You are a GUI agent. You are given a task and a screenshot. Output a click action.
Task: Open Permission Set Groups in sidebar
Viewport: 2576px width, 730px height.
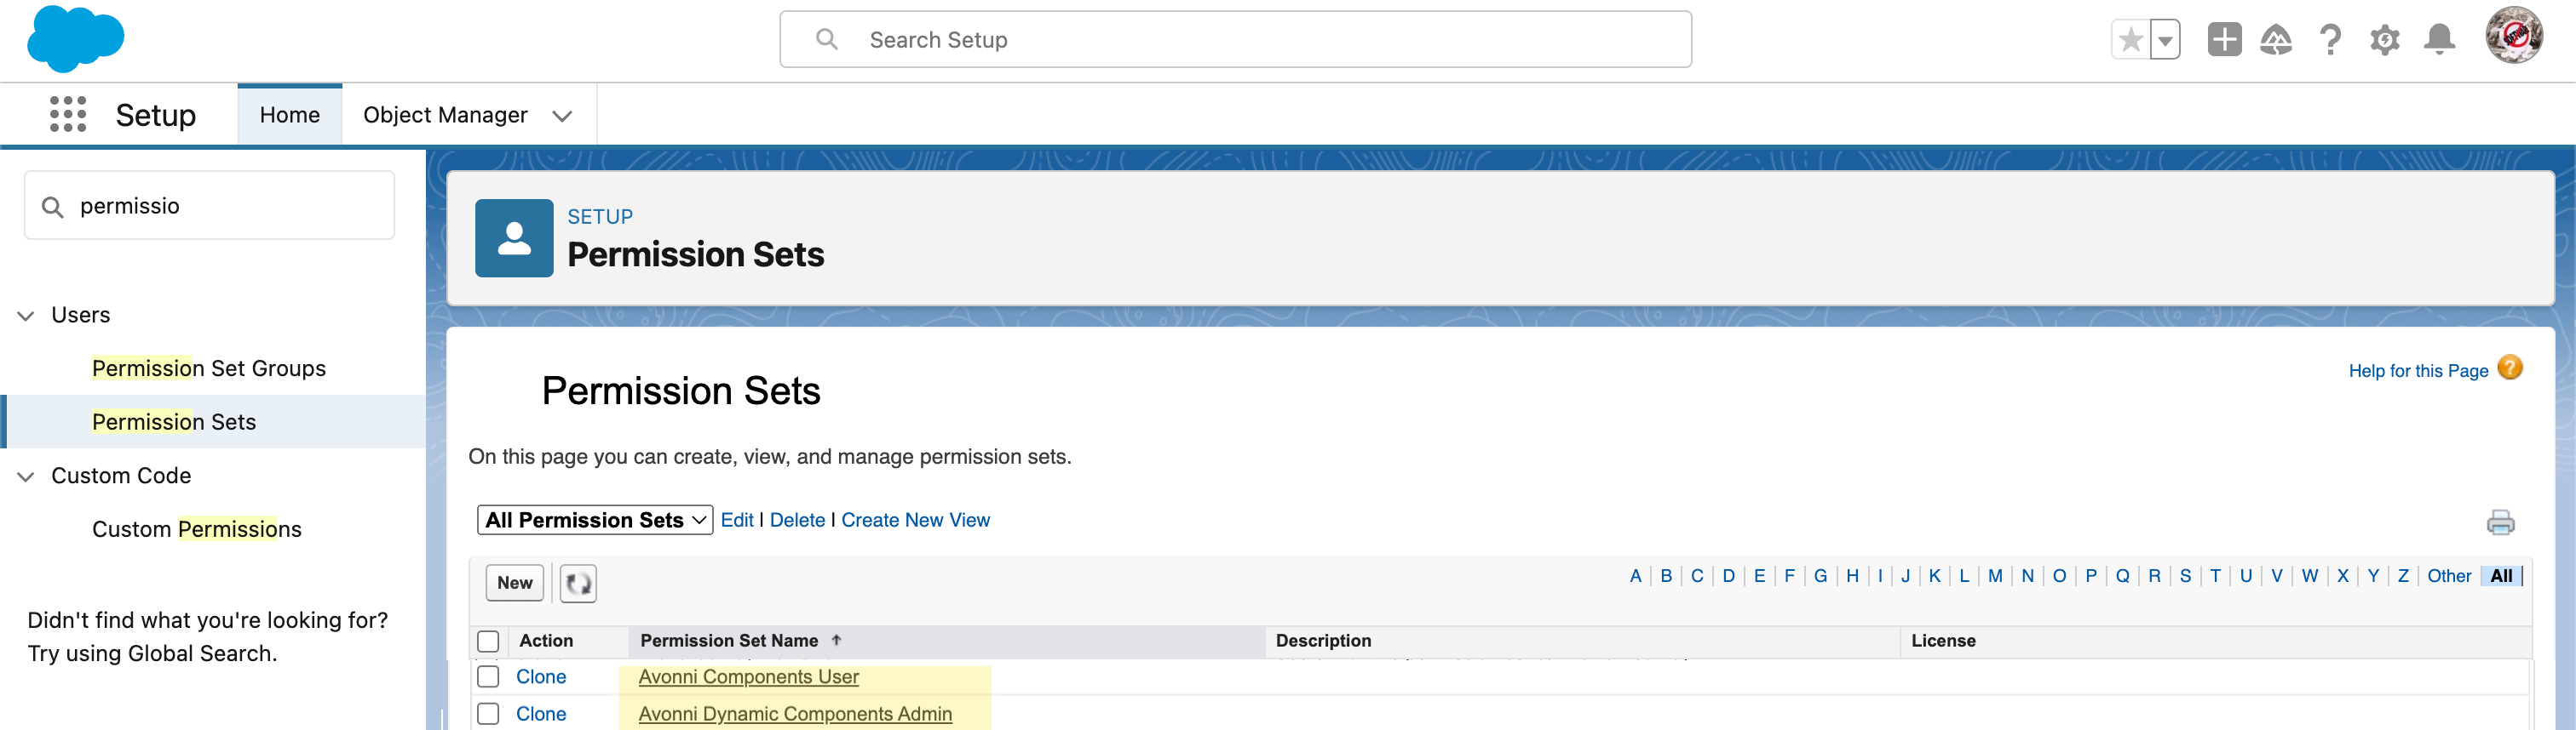(208, 368)
